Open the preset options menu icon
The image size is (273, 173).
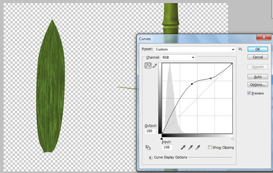[240, 49]
